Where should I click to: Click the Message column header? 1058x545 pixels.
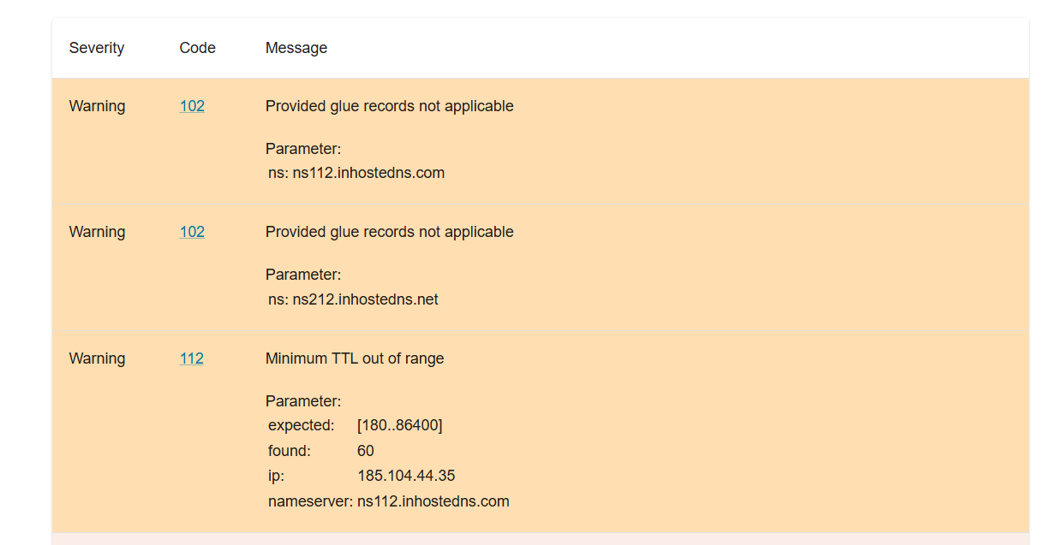tap(296, 48)
